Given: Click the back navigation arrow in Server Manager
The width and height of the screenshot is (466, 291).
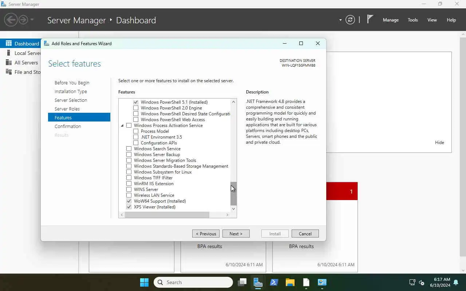Looking at the screenshot, I should pos(11,20).
